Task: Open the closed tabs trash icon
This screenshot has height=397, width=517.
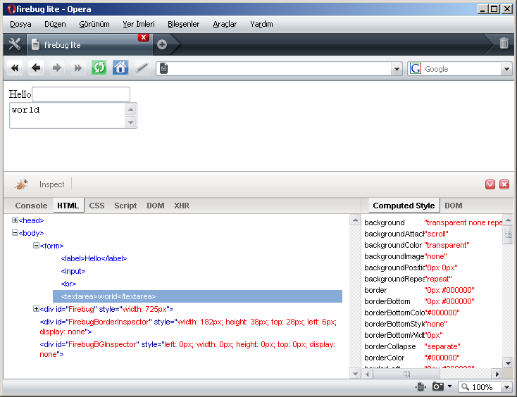Action: pos(504,44)
